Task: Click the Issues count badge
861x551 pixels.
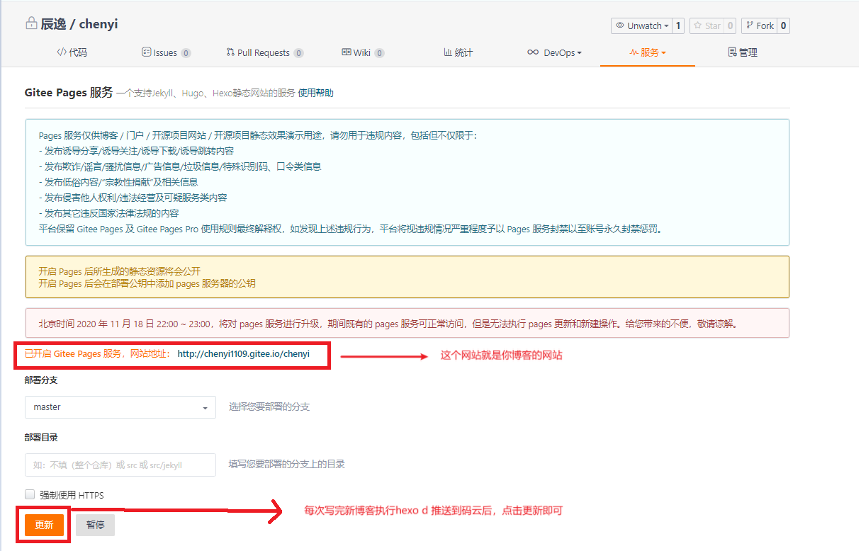Action: [186, 53]
